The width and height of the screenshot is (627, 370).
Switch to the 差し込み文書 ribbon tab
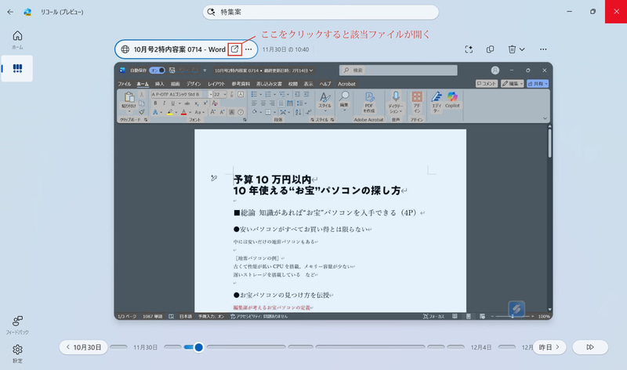click(x=269, y=84)
